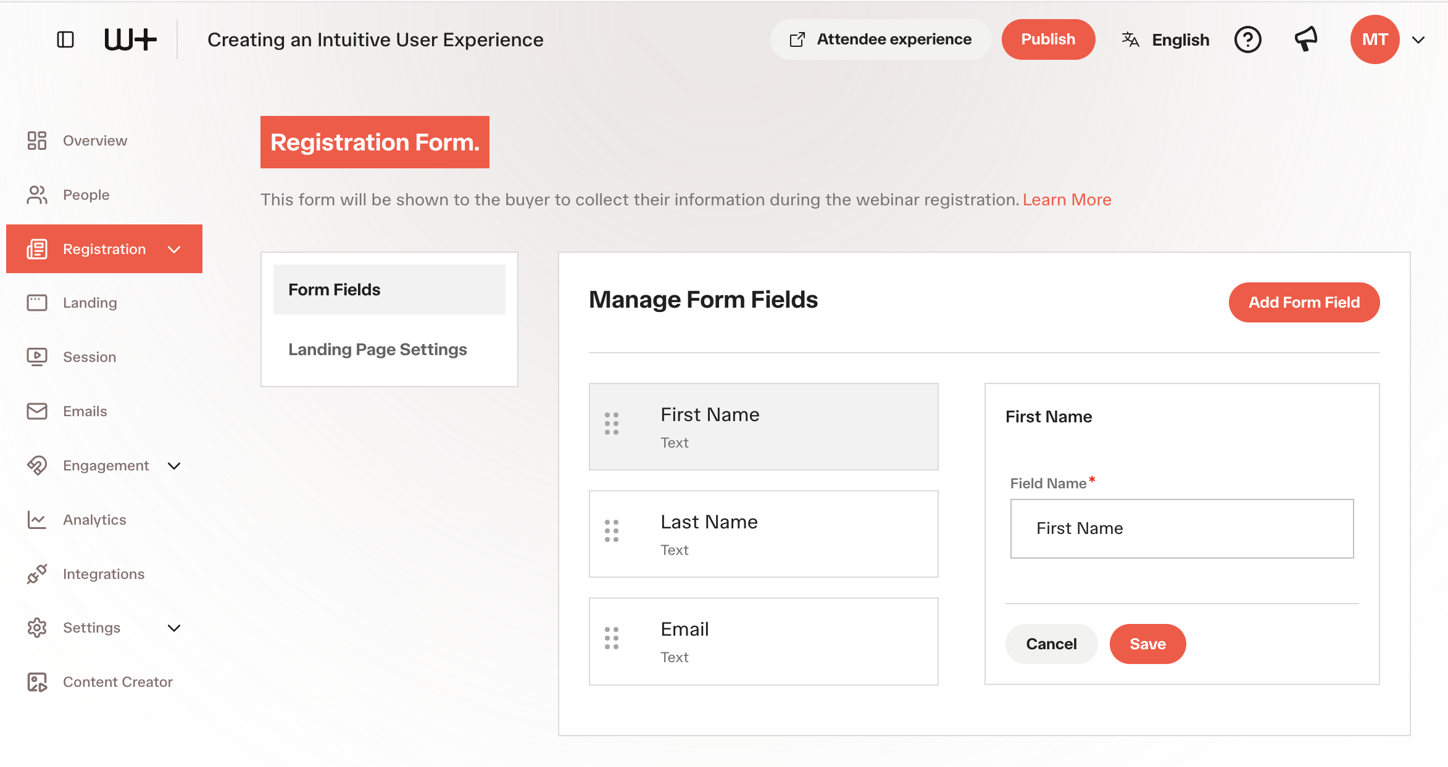The image size is (1448, 767).
Task: Open the Content Creator section
Action: [118, 682]
